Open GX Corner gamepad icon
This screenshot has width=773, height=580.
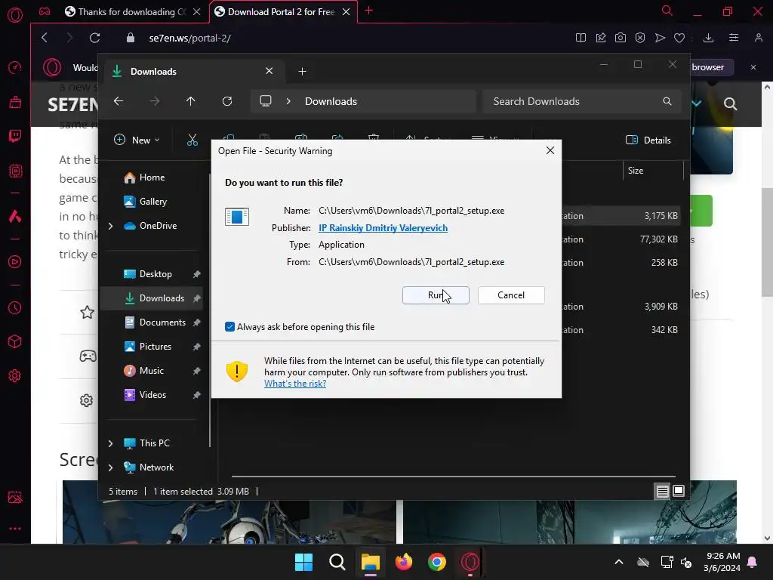click(x=45, y=11)
